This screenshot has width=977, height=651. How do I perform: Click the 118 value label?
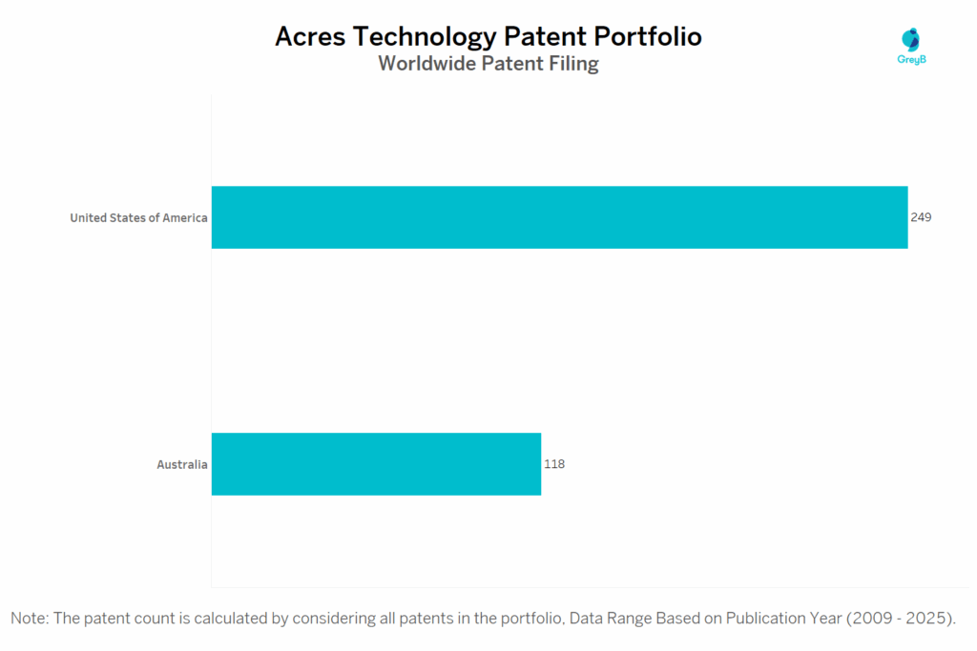click(554, 464)
